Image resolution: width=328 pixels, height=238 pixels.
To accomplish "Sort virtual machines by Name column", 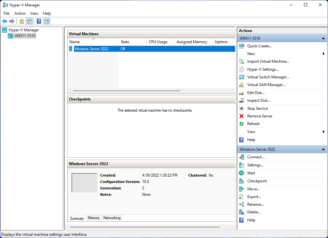I will pyautogui.click(x=93, y=42).
